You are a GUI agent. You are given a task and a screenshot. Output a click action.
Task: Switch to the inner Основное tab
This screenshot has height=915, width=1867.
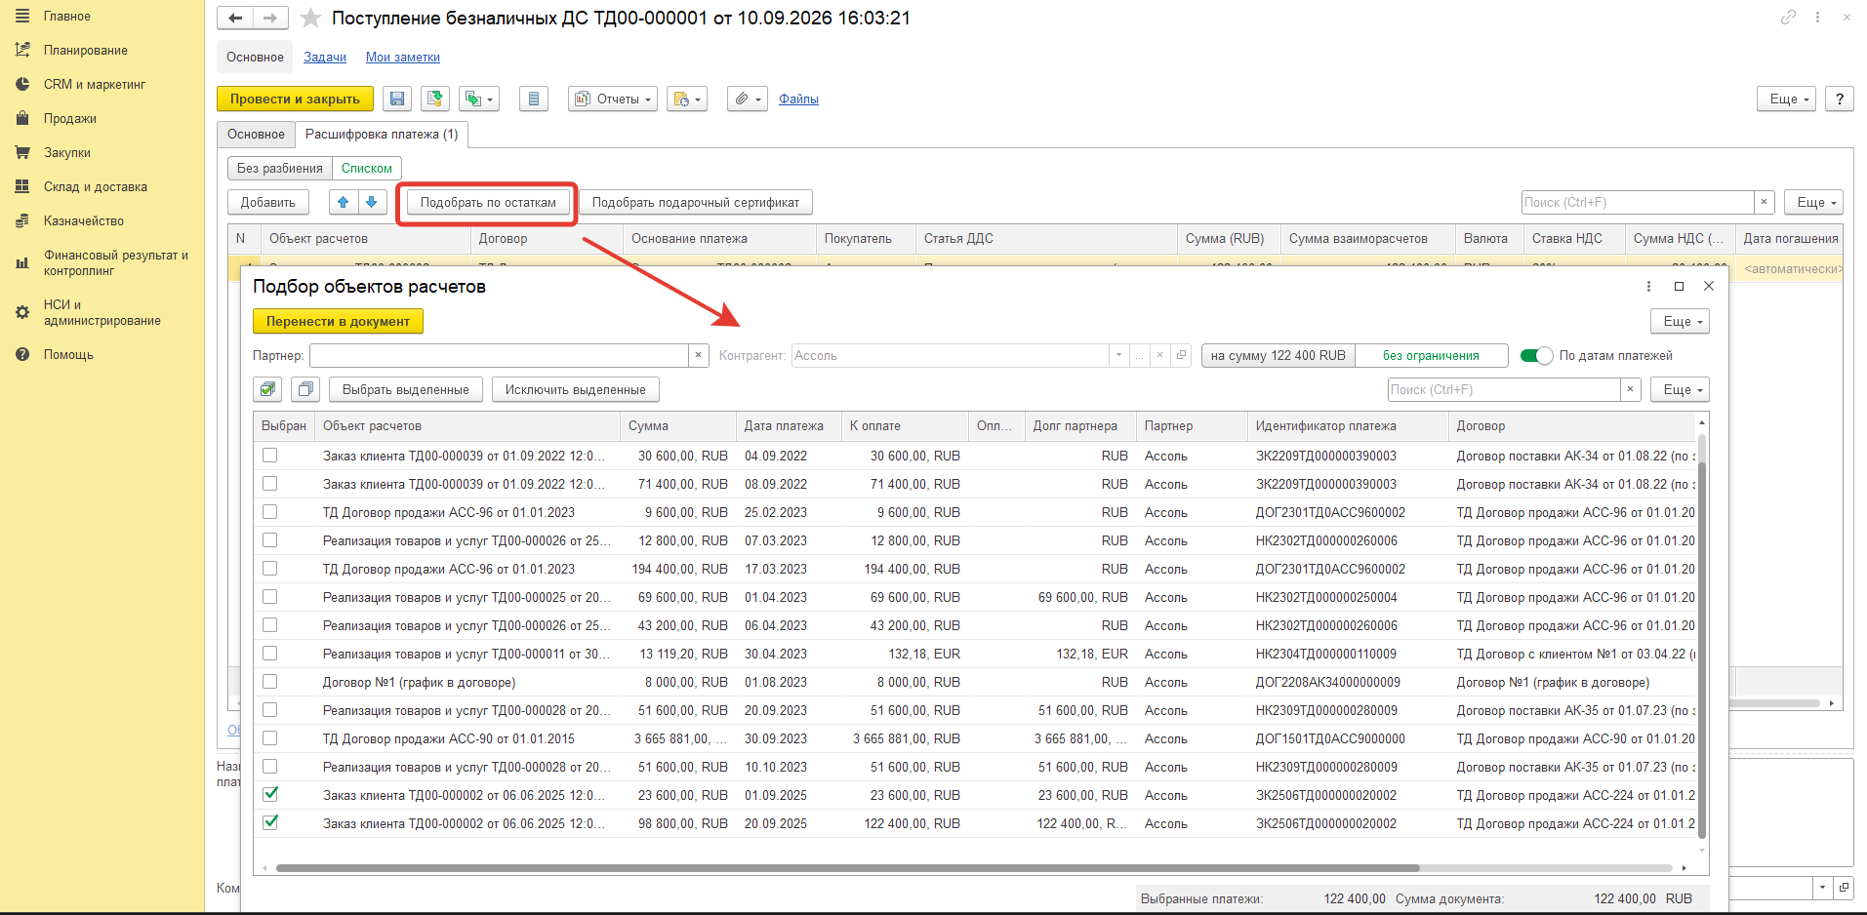(256, 135)
